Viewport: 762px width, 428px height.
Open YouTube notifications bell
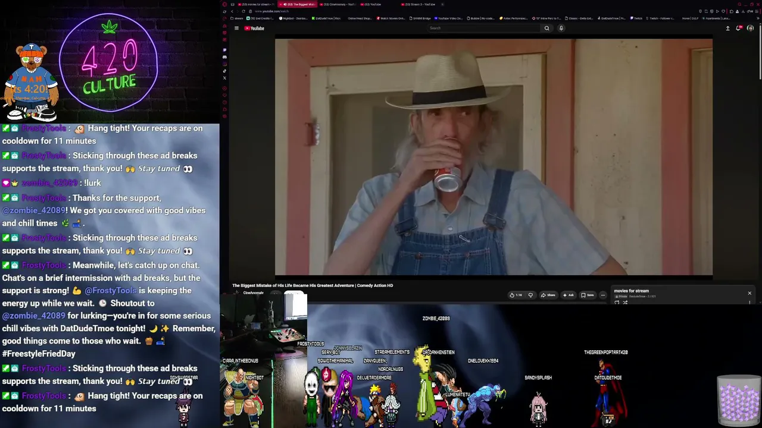pos(739,28)
